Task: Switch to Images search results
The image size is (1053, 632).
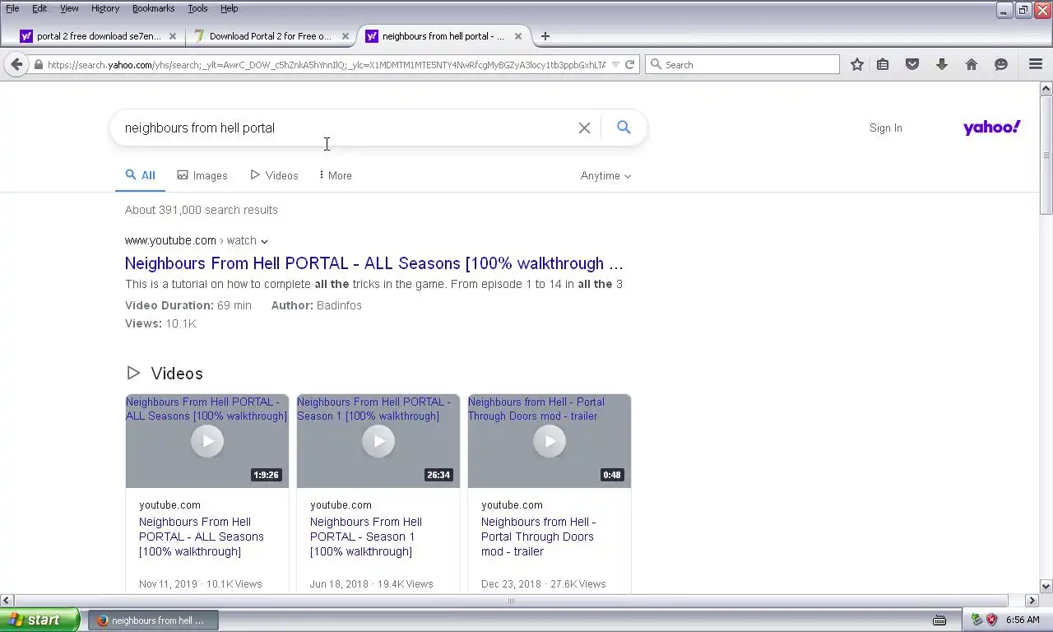Action: pos(202,175)
